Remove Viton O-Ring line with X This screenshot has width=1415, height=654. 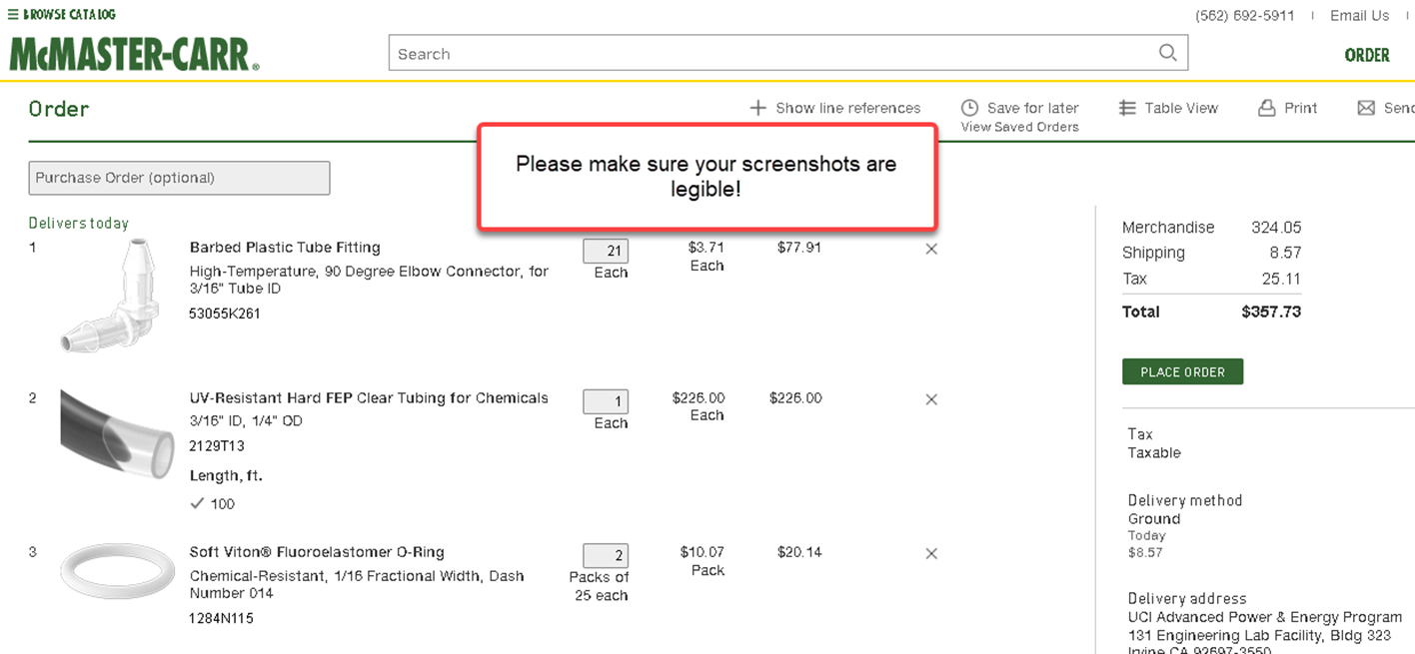pos(931,553)
